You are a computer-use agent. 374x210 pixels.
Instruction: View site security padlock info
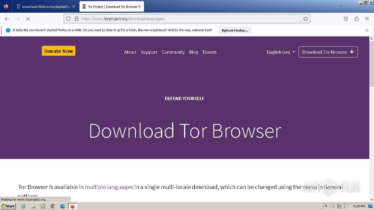[77, 19]
